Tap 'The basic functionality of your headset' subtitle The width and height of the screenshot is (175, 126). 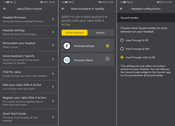pyautogui.click(x=21, y=119)
